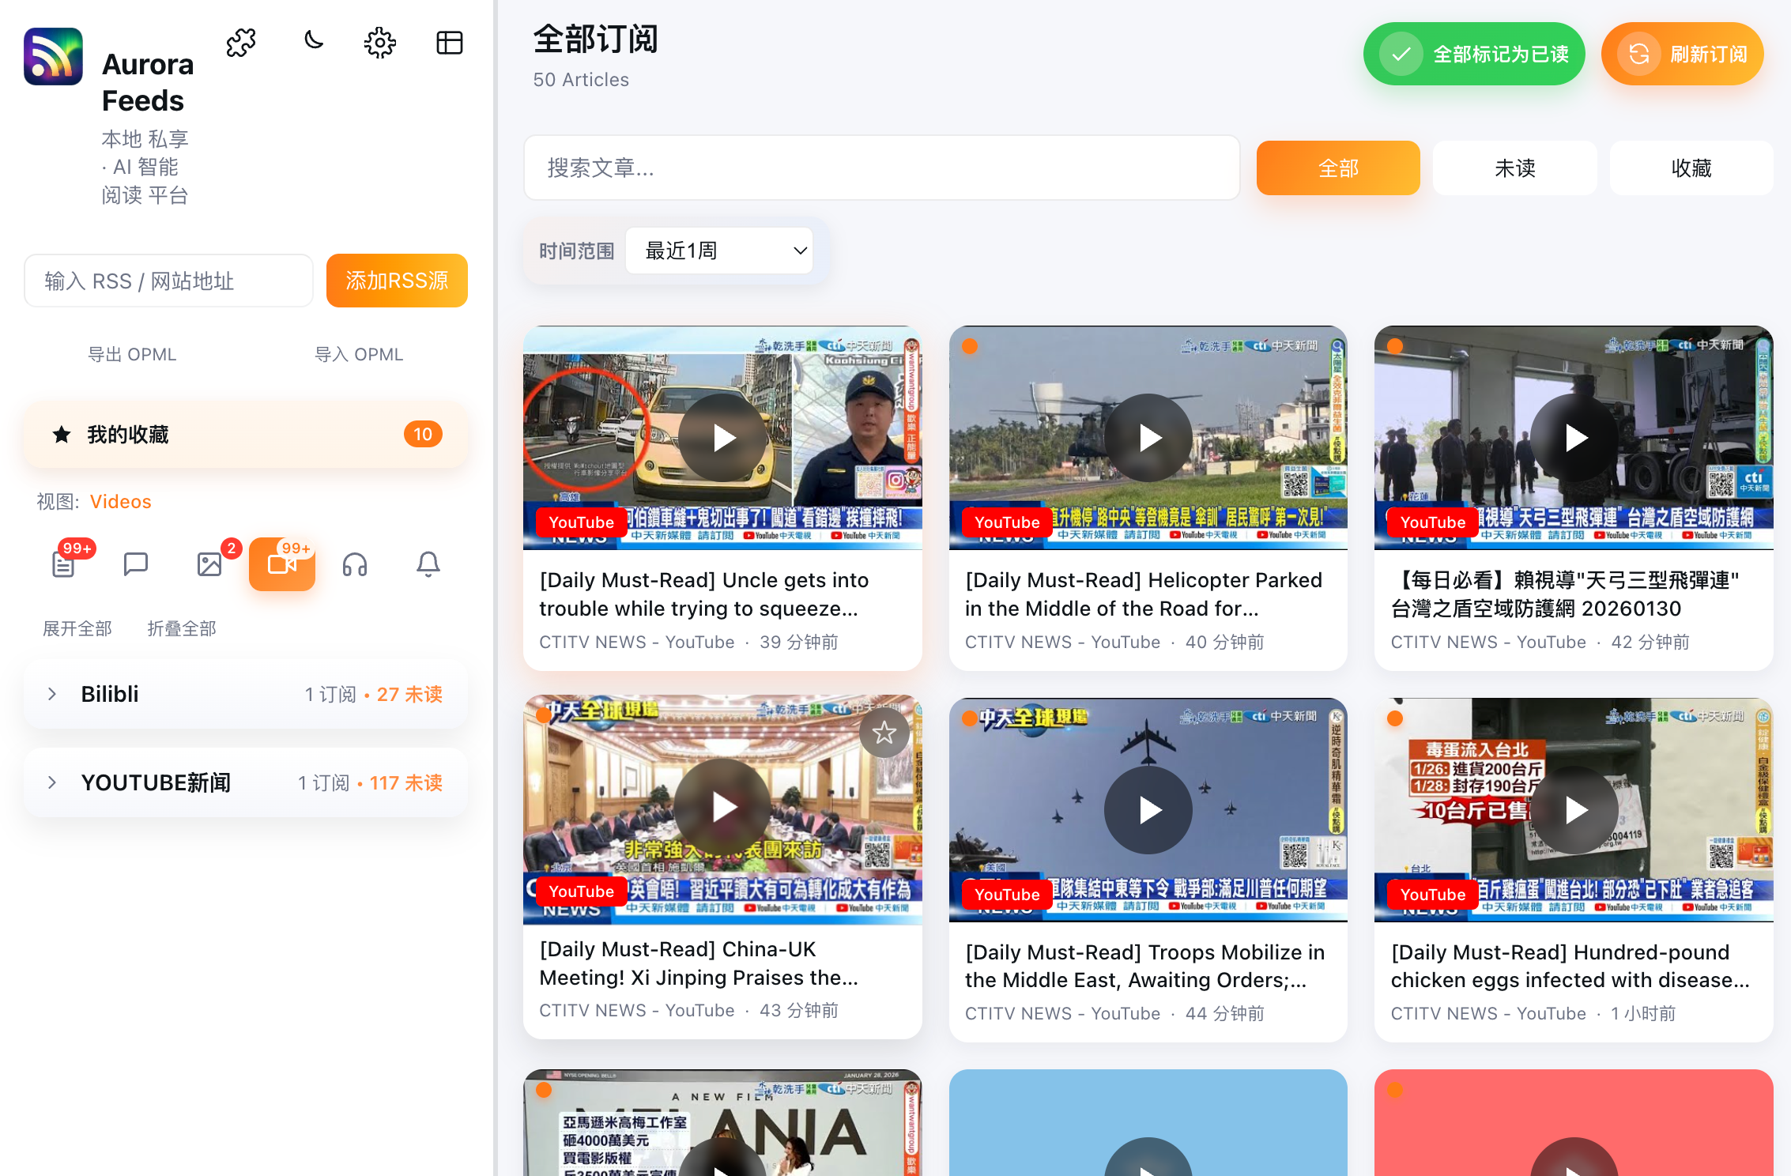Select the chat bubble view icon

136,564
